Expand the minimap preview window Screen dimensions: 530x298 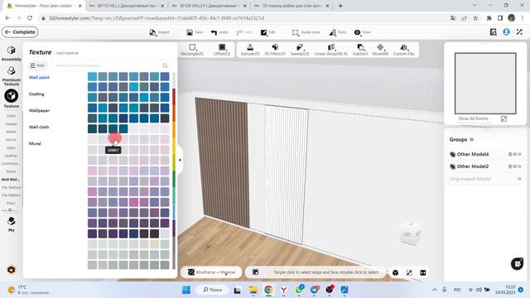503,118
